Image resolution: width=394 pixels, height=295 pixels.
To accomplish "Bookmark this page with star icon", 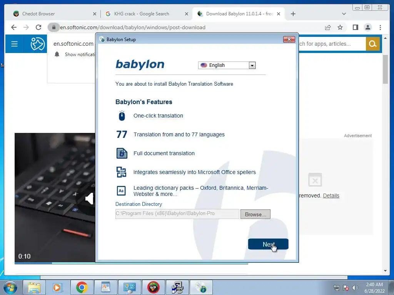I will click(340, 27).
